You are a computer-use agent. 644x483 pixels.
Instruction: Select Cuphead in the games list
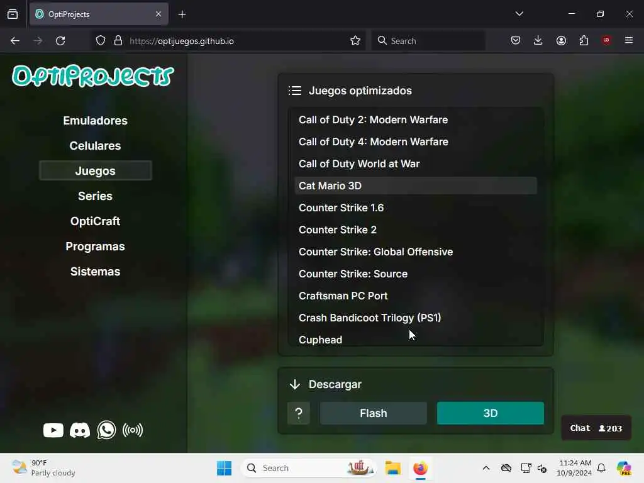click(416, 340)
